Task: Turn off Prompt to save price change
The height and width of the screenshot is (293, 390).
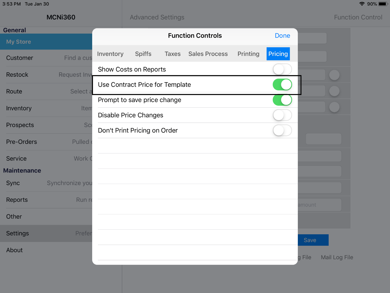Action: (x=282, y=100)
